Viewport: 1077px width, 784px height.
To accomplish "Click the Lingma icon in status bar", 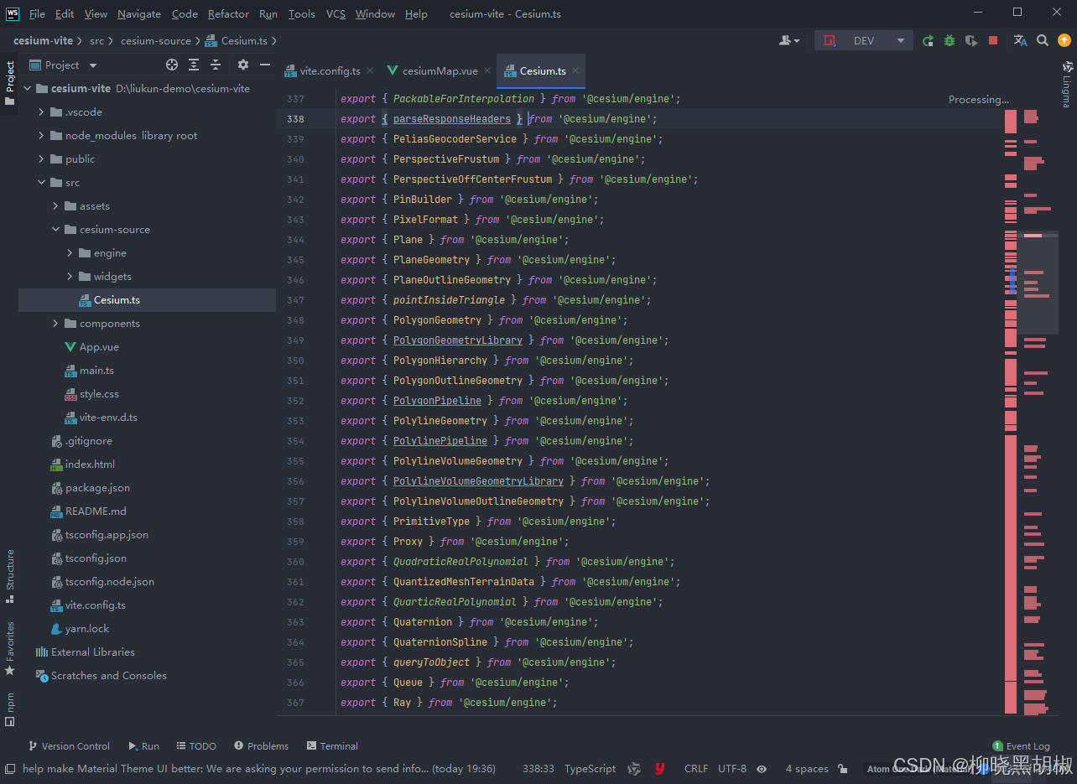I will (x=635, y=769).
